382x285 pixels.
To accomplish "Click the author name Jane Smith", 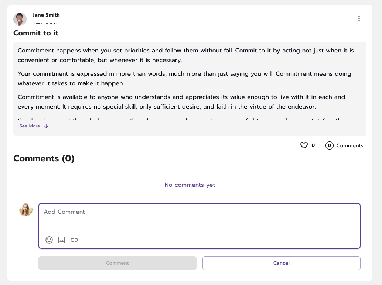I will 46,15.
